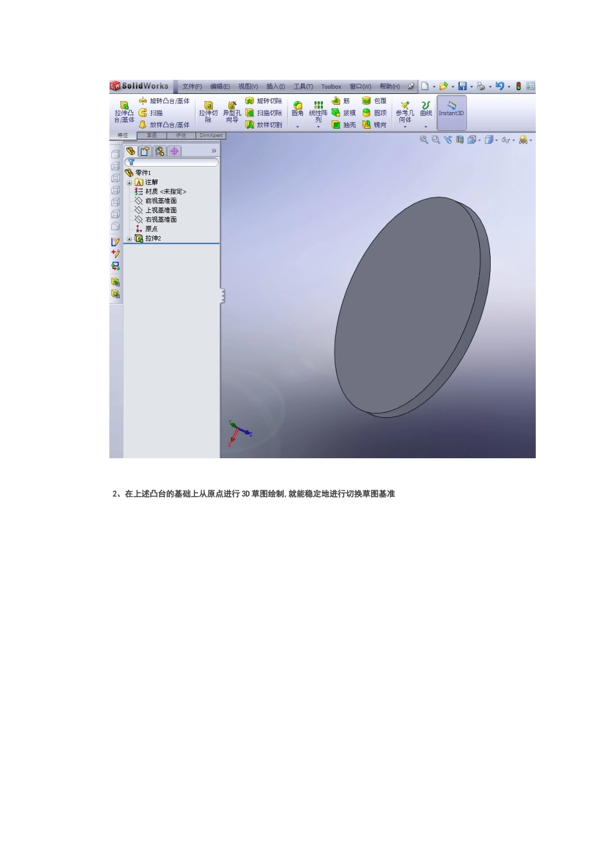
Task: Open the dropdown arrow under 线性阵列
Action: [x=318, y=127]
